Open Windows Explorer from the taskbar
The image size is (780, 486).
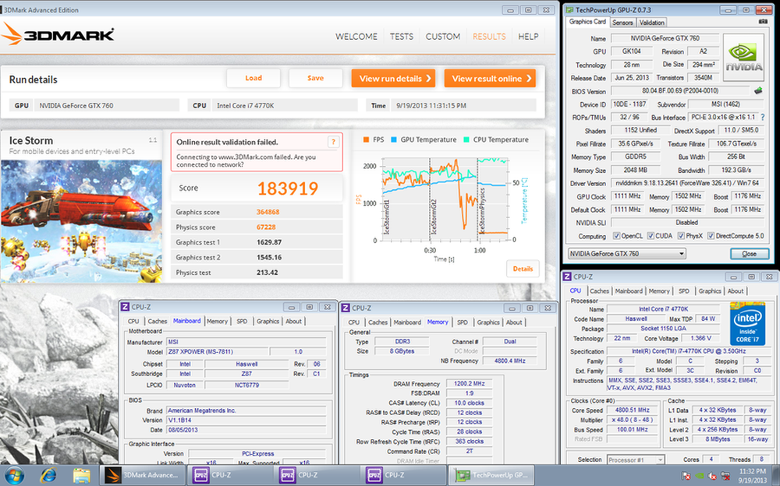(x=81, y=476)
